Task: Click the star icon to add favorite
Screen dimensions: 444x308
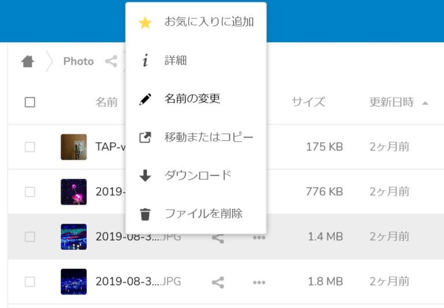Action: click(x=145, y=23)
